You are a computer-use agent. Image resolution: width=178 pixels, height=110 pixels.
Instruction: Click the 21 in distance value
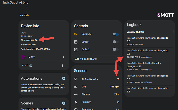click(x=117, y=94)
